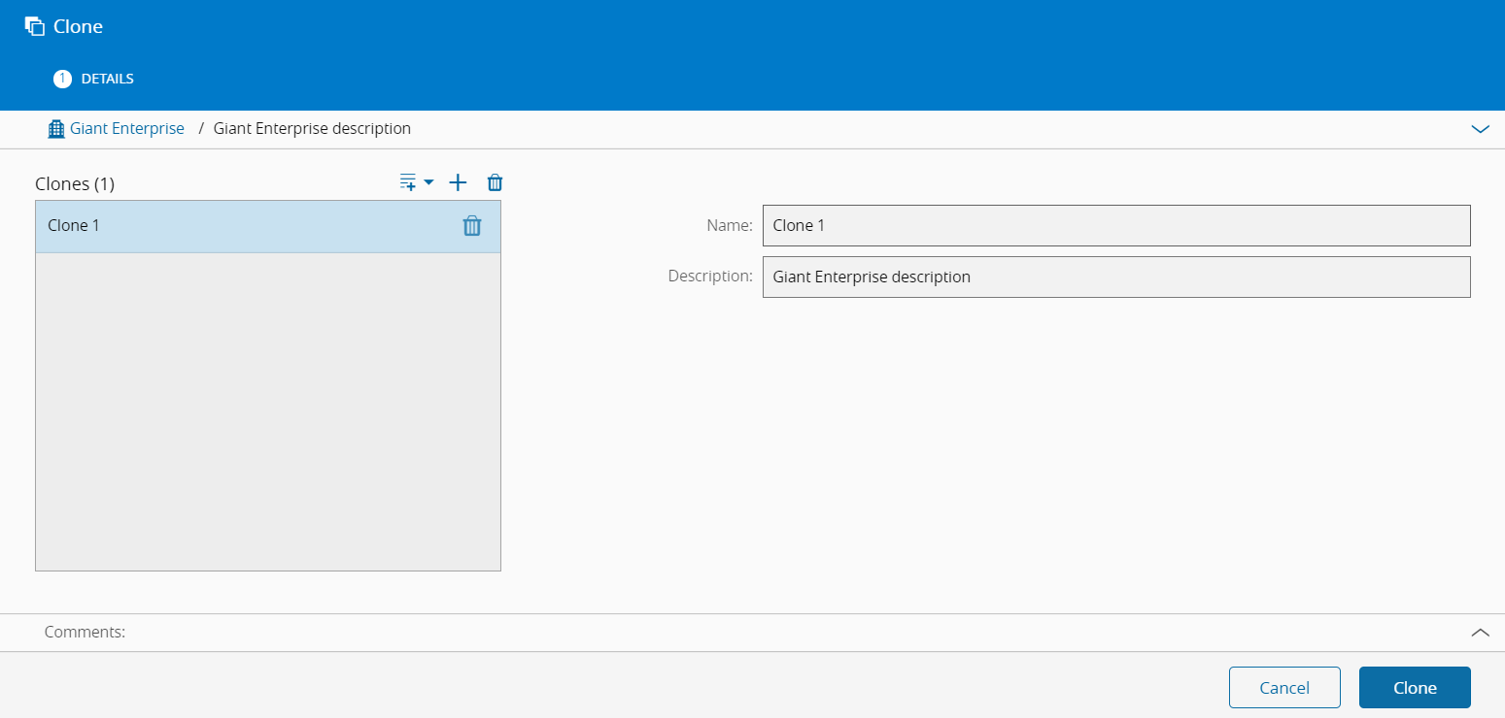This screenshot has width=1505, height=718.
Task: Select the Clone 1 list entry
Action: click(x=194, y=226)
